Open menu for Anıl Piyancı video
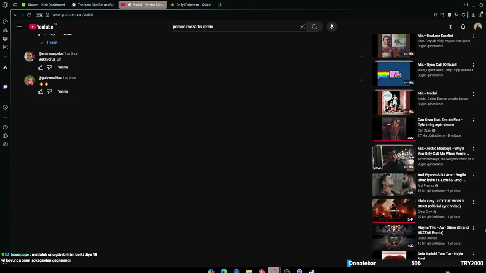 (x=473, y=176)
